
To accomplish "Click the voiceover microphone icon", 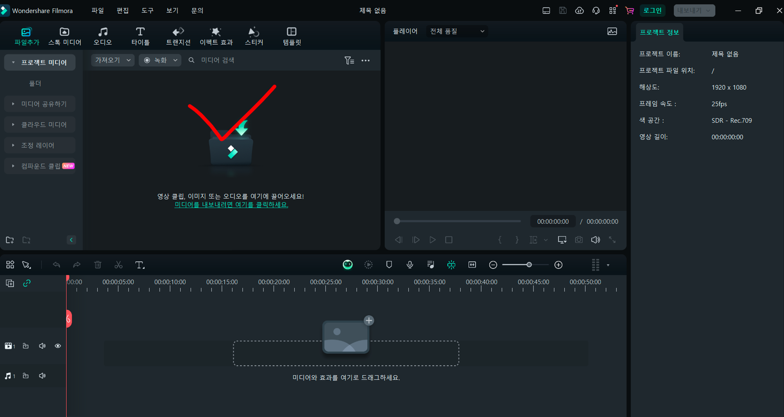I will 410,265.
